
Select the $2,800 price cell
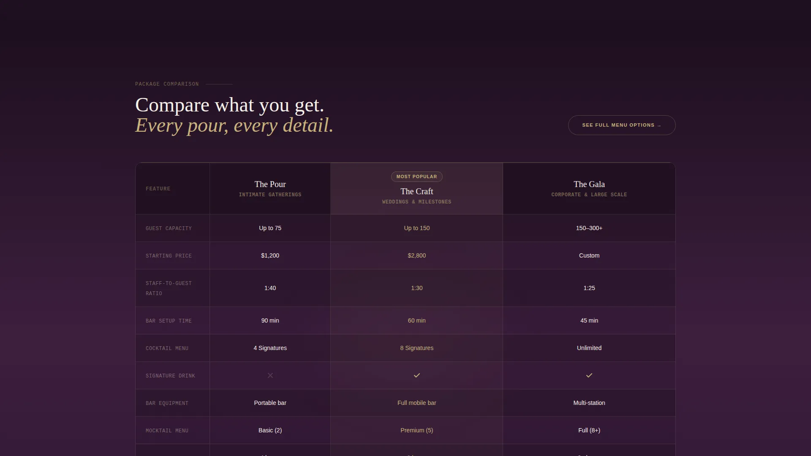(x=417, y=255)
